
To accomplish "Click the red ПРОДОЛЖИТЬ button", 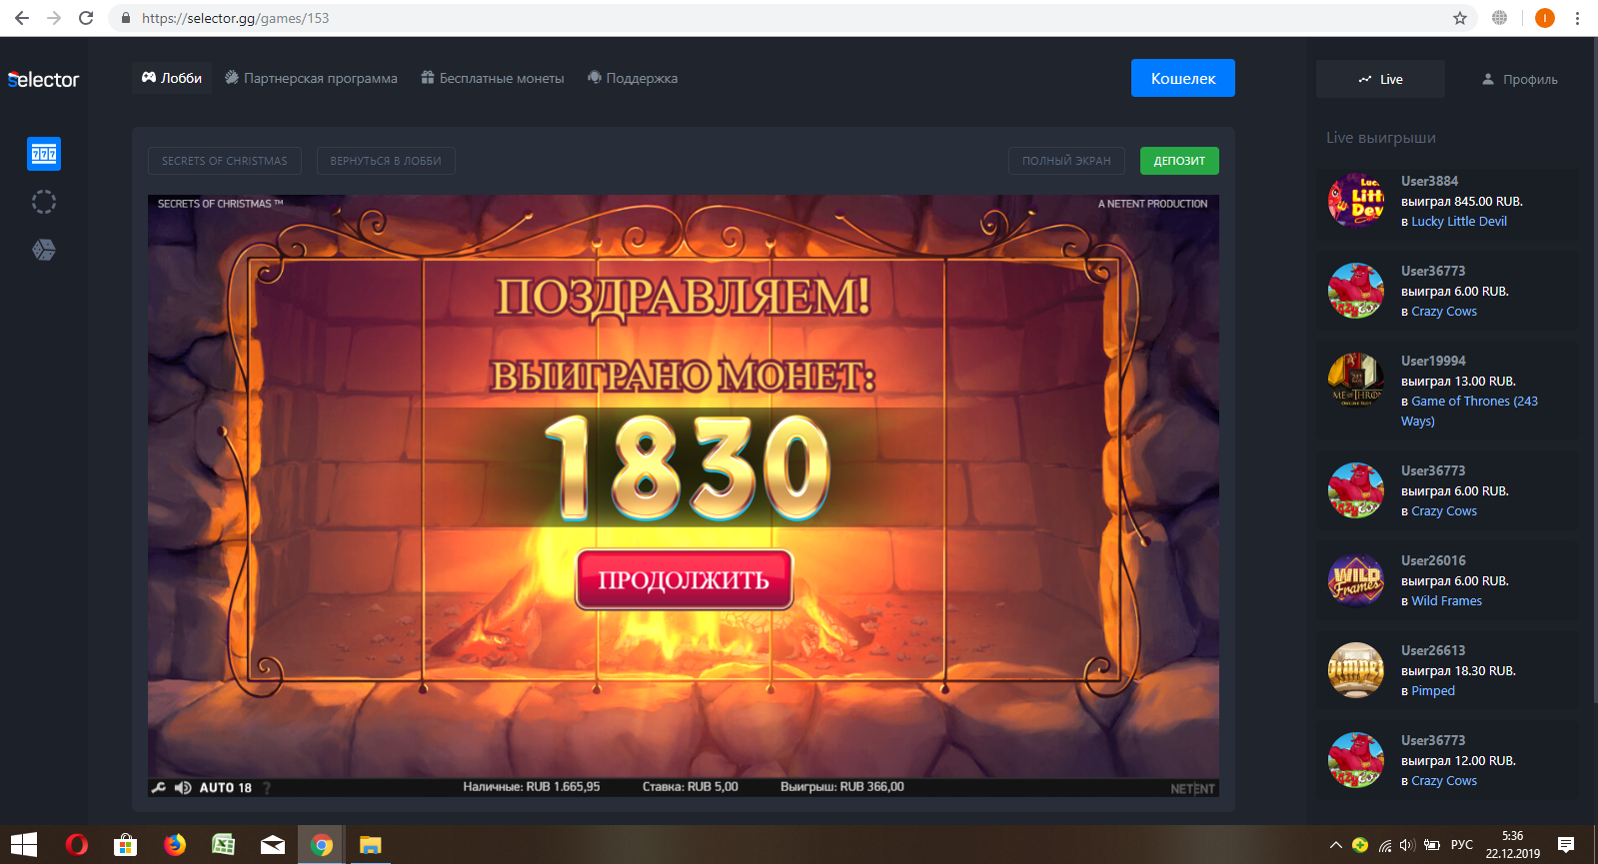I will (x=684, y=579).
